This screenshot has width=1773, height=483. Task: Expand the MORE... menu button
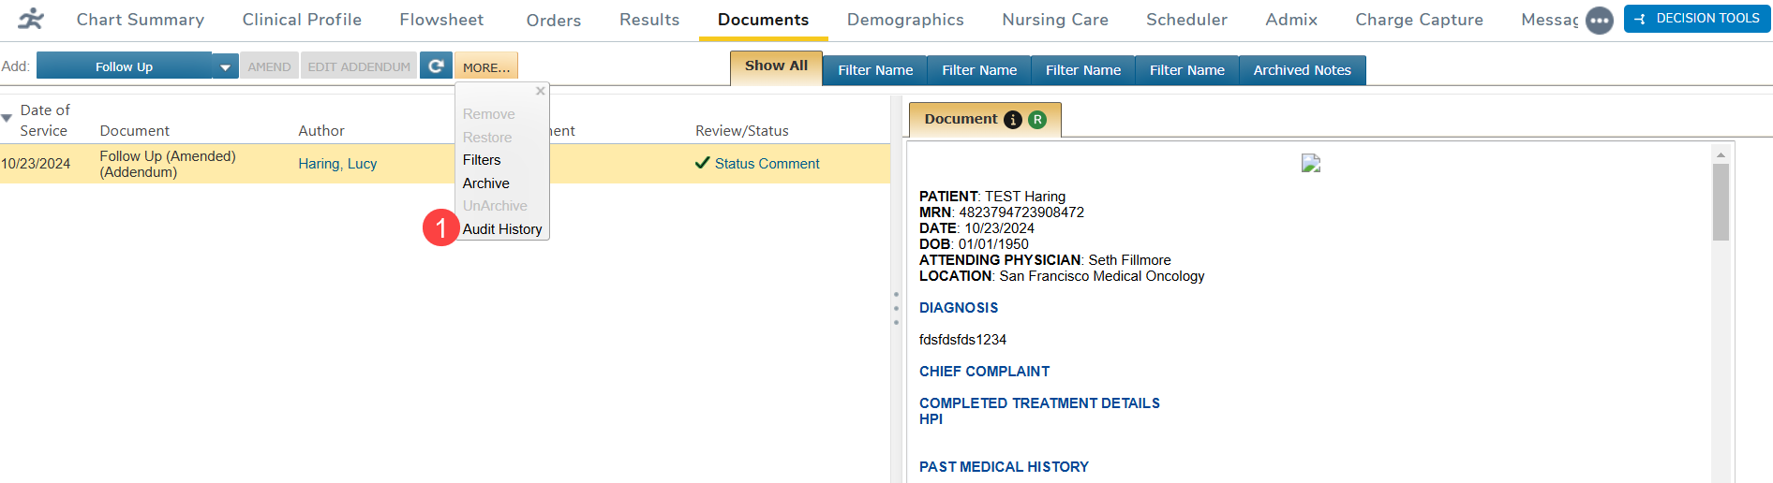point(486,67)
